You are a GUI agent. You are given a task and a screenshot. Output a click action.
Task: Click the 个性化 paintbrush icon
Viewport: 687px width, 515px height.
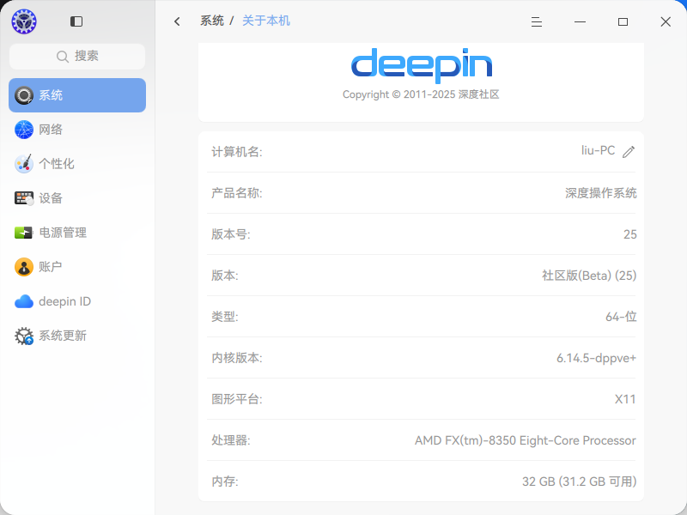coord(24,164)
